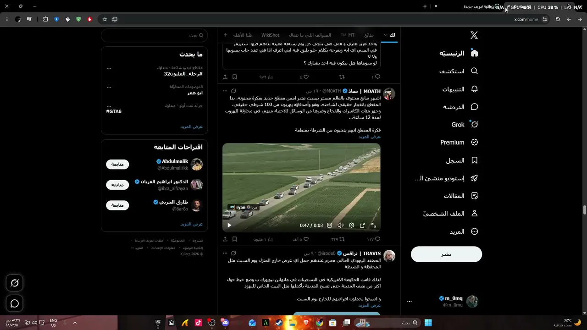Reload the page in the browser toolbar
This screenshot has width=587, height=330.
[x=558, y=19]
